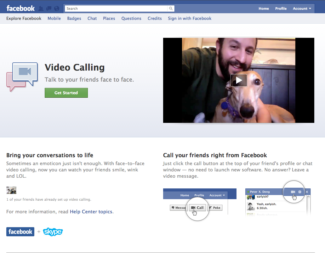Click 'Yeah, earlyish. 6:30ish.' chat message
The height and width of the screenshot is (253, 325).
(266, 206)
